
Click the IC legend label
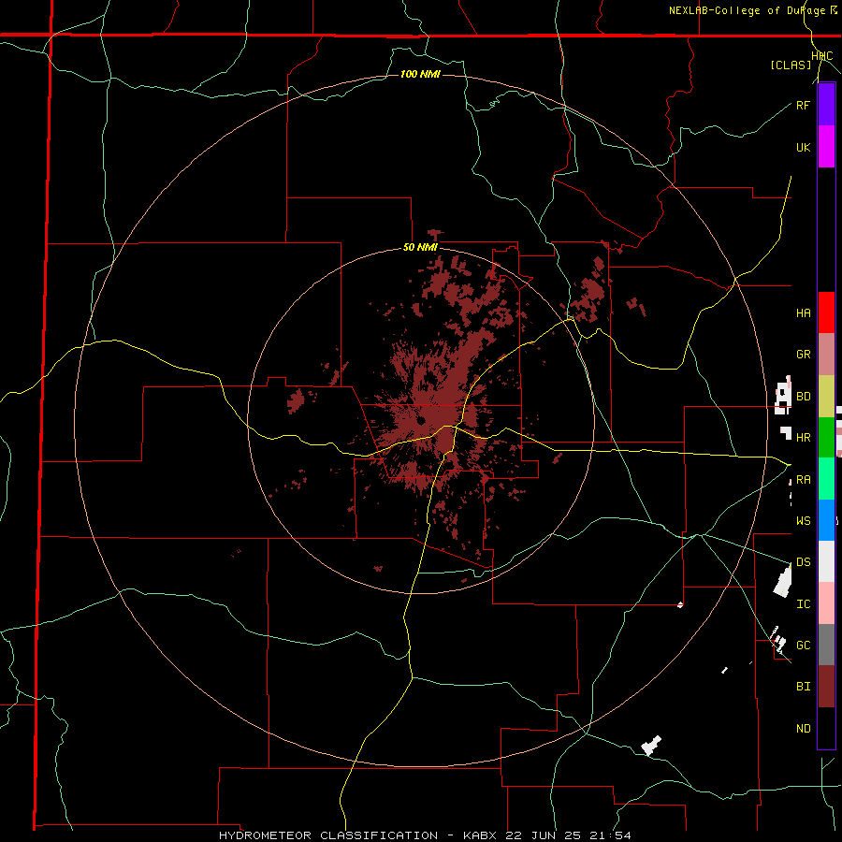tap(803, 604)
